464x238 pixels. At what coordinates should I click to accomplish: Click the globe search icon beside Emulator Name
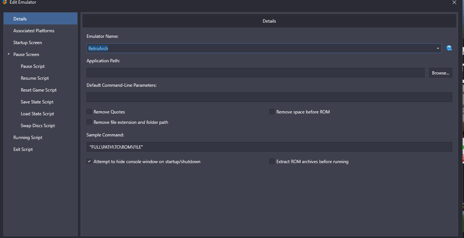(449, 48)
